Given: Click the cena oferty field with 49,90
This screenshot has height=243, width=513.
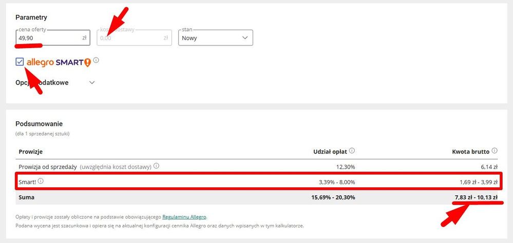Looking at the screenshot, I should 53,38.
